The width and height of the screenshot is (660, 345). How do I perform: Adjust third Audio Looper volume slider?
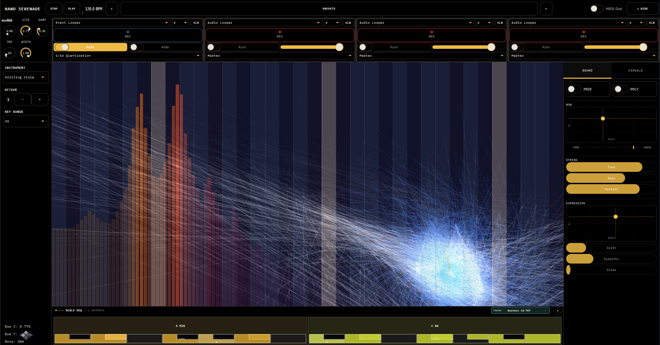pyautogui.click(x=621, y=47)
